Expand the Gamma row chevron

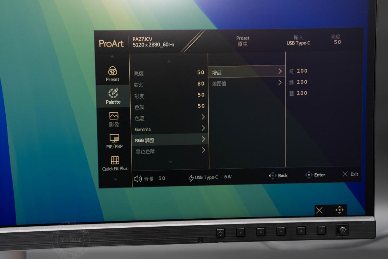coord(203,128)
